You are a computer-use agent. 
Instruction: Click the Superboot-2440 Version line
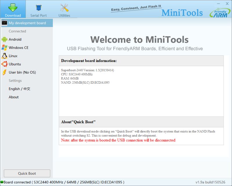tap(88, 70)
